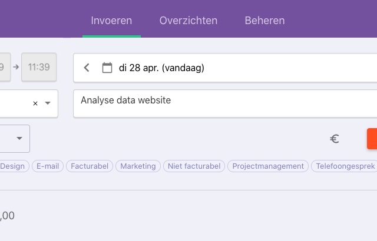Open the calendar date picker icon
377x241 pixels.
[107, 68]
